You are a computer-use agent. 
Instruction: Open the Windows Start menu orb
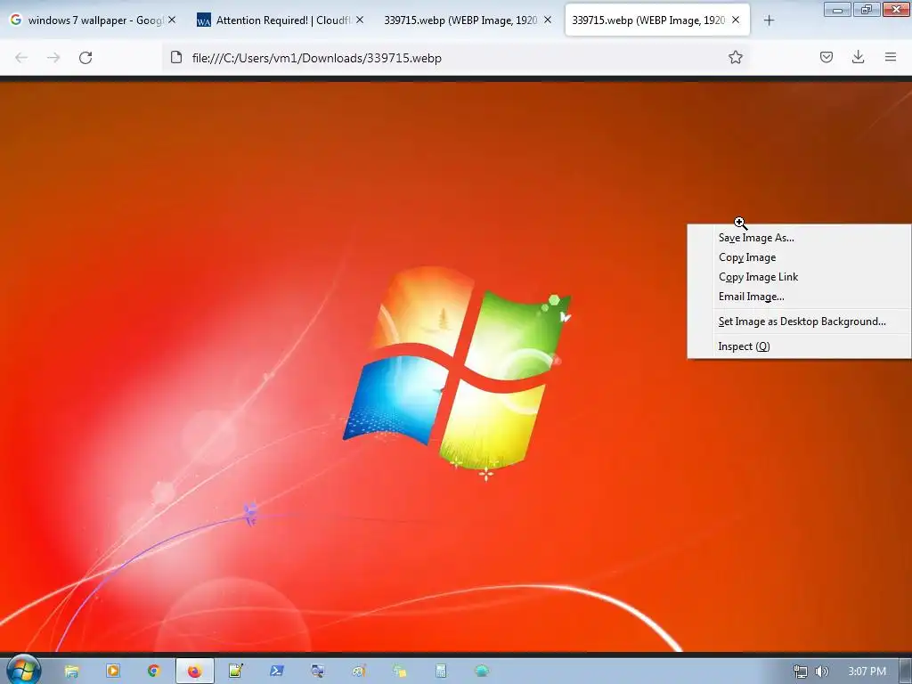pos(23,670)
